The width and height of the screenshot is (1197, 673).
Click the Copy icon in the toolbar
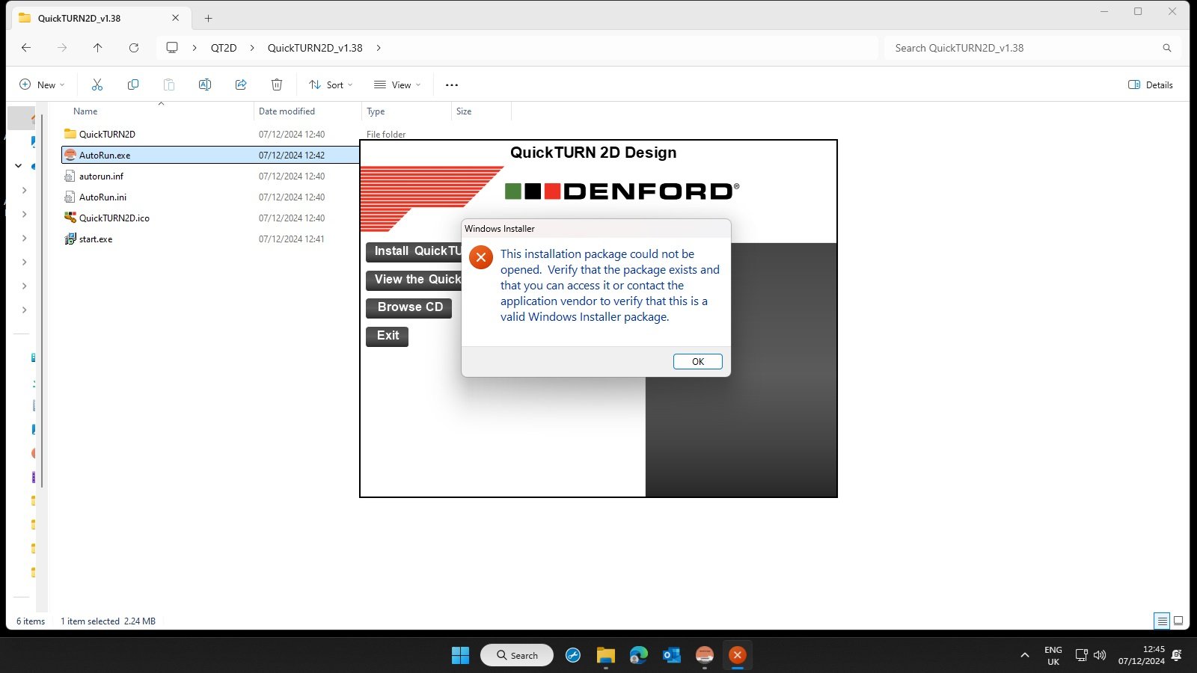tap(133, 84)
